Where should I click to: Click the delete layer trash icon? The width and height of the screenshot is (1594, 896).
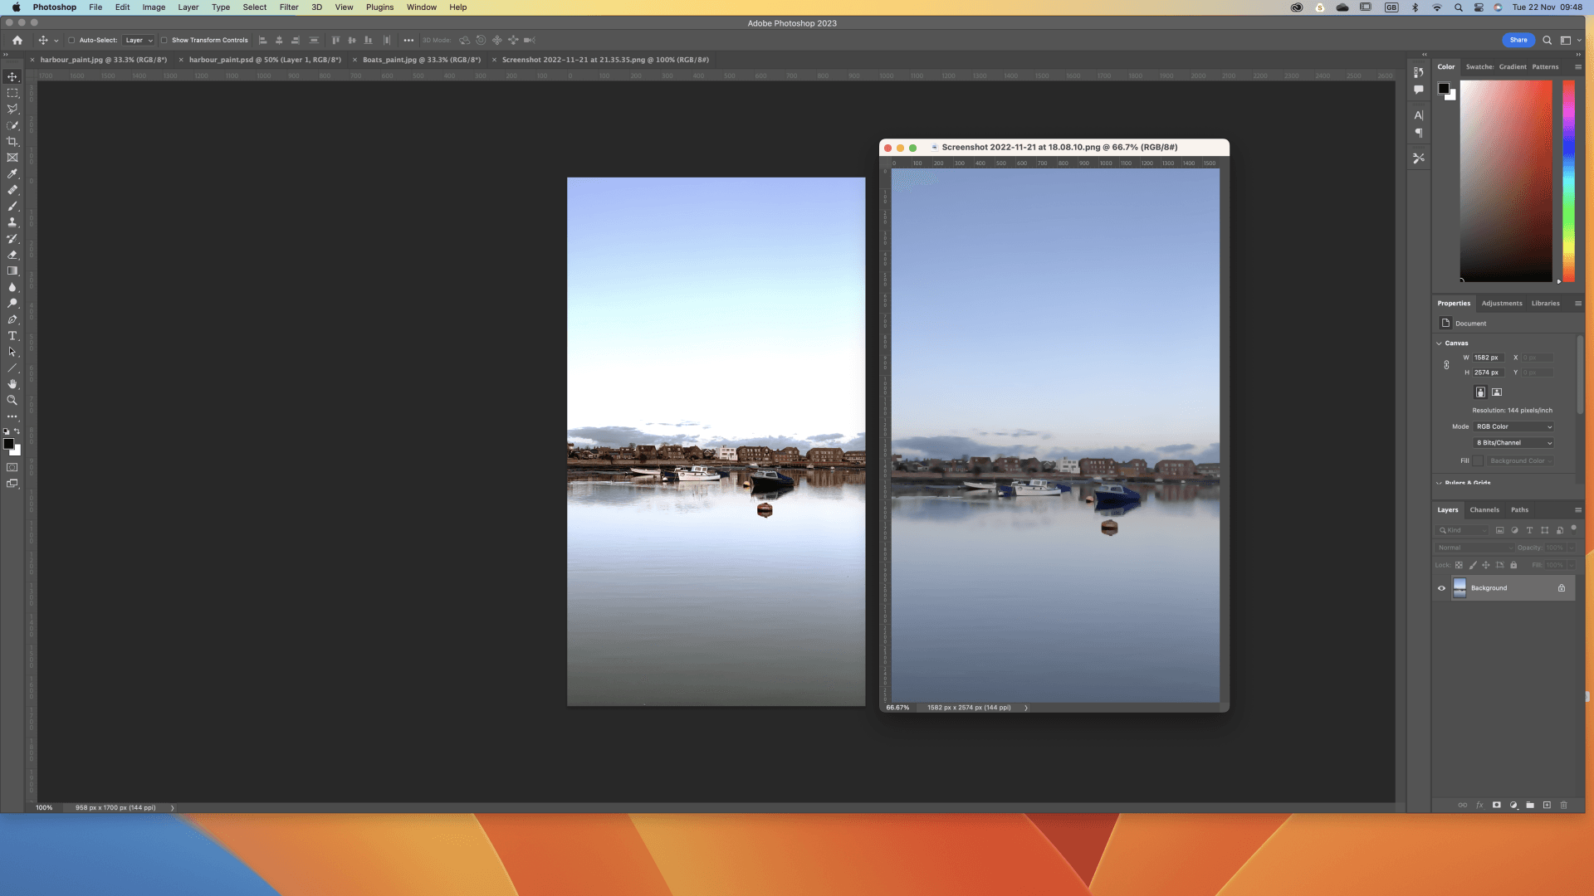click(x=1563, y=805)
